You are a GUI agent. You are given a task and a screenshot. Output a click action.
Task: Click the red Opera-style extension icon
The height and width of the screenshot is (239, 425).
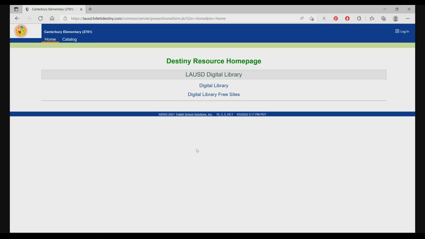tap(347, 18)
